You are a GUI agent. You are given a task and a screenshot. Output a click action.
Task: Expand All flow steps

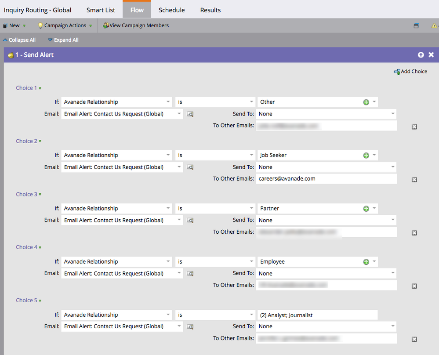tap(63, 40)
